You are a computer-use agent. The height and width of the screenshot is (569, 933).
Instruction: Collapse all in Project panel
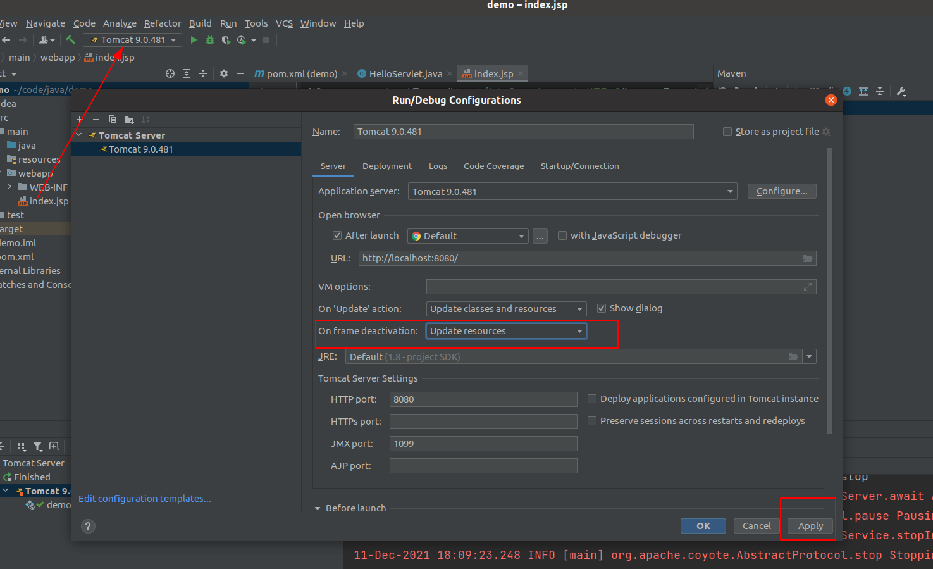203,73
